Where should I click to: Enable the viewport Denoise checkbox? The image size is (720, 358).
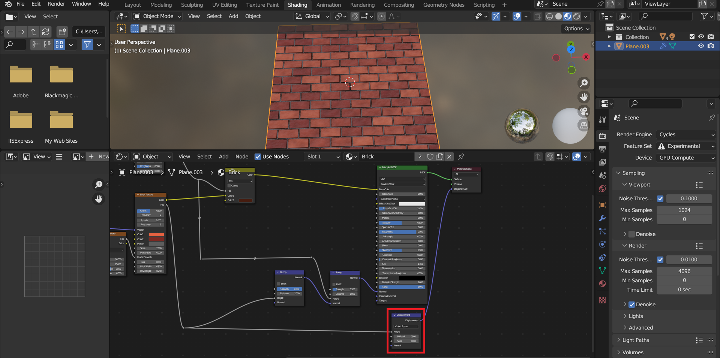[632, 234]
